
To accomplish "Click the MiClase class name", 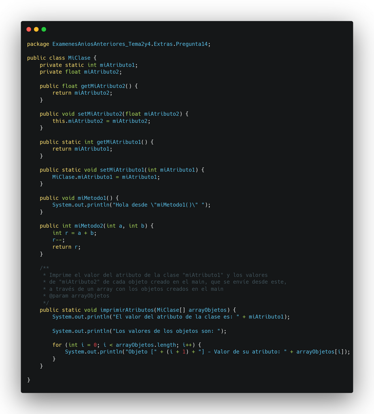I will [x=79, y=58].
